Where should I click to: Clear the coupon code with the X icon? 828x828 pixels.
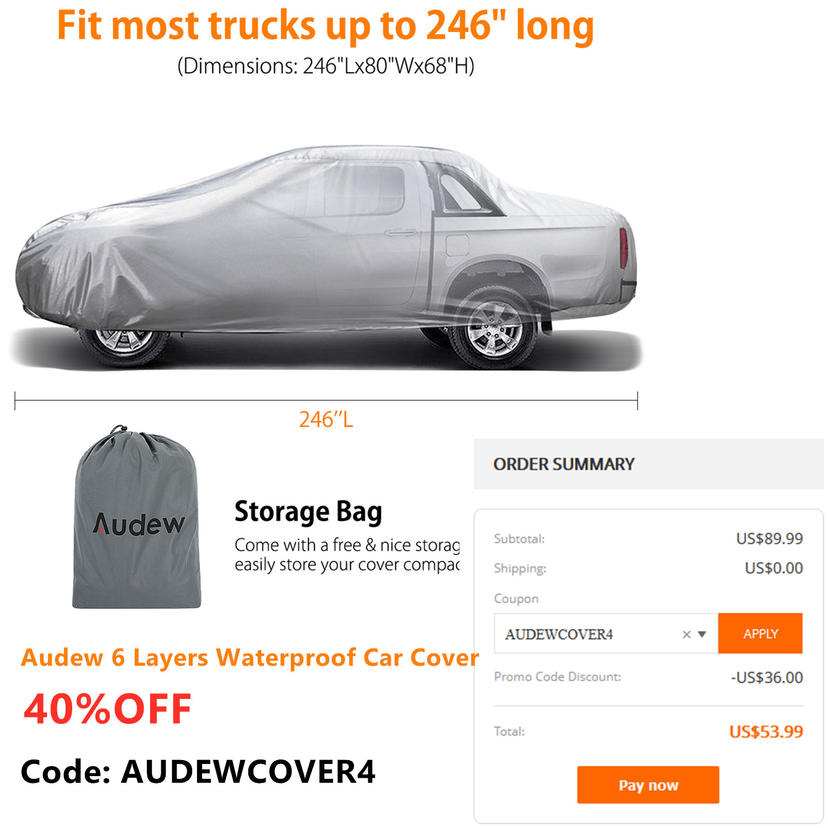pyautogui.click(x=686, y=634)
